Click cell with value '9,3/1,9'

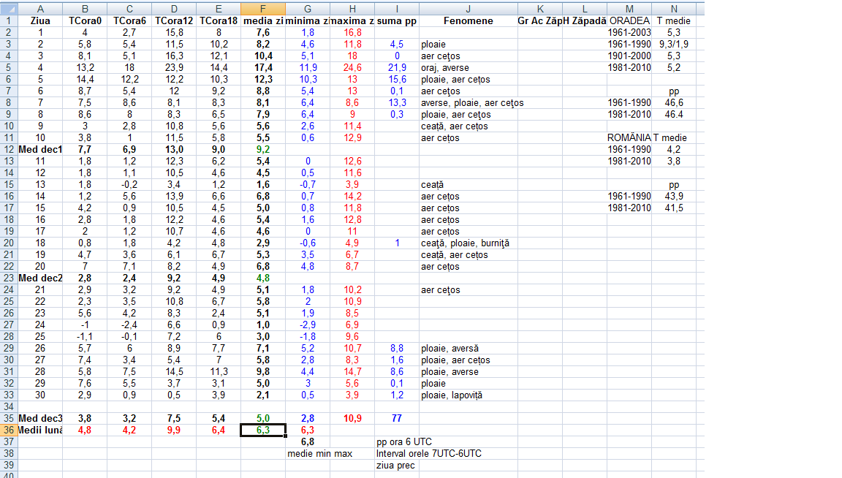coord(674,44)
